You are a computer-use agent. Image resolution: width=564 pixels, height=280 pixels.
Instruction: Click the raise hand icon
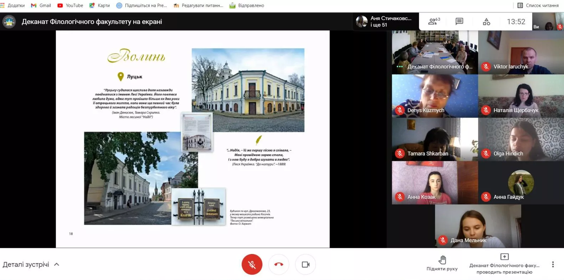tap(442, 260)
